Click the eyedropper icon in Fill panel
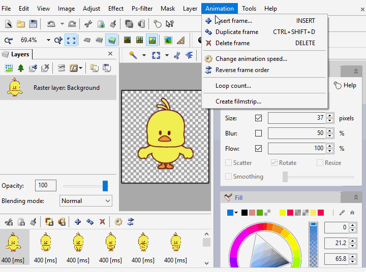 point(342,213)
